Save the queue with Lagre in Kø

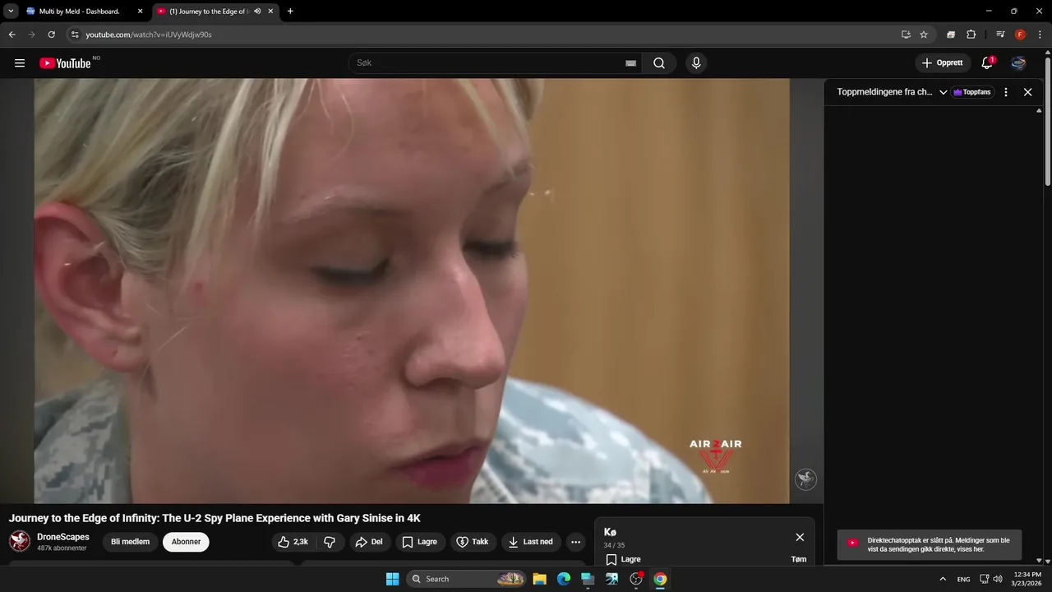[x=623, y=559]
